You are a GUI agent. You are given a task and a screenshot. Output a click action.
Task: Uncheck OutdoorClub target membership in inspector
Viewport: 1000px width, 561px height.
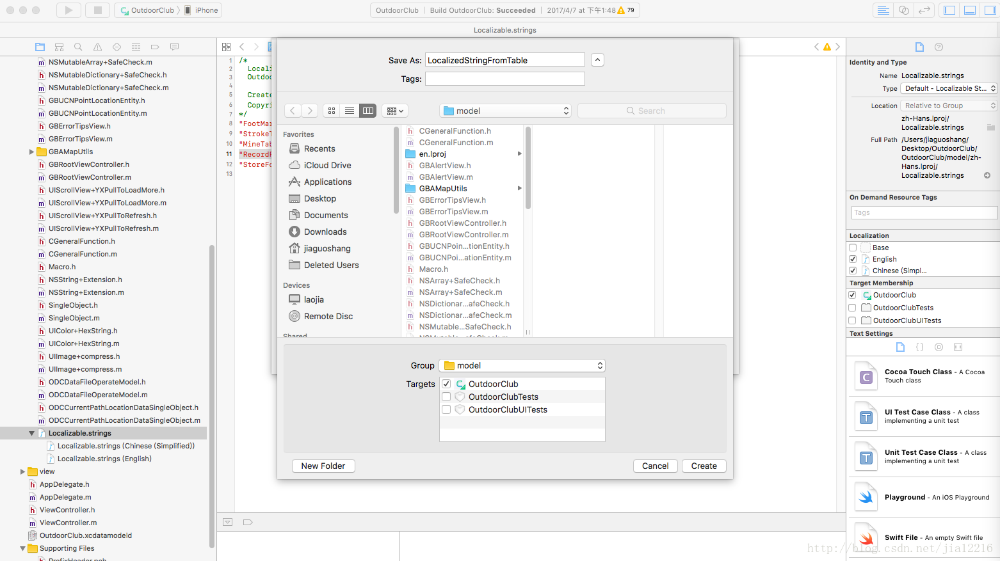click(x=852, y=295)
